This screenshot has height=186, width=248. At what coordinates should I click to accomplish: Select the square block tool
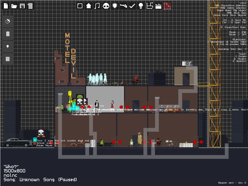coord(80,6)
